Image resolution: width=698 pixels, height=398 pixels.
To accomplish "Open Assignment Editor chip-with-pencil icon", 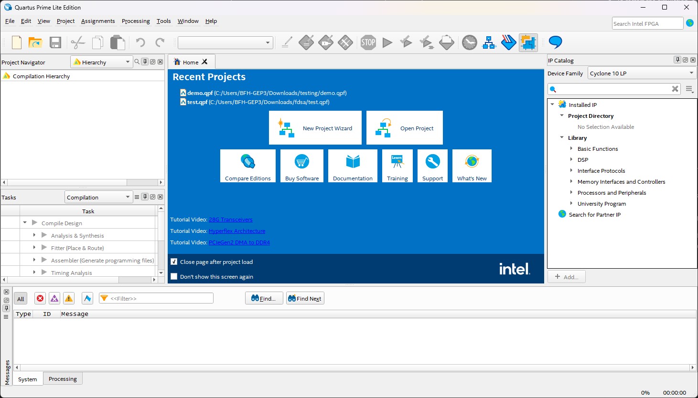I will tap(306, 42).
